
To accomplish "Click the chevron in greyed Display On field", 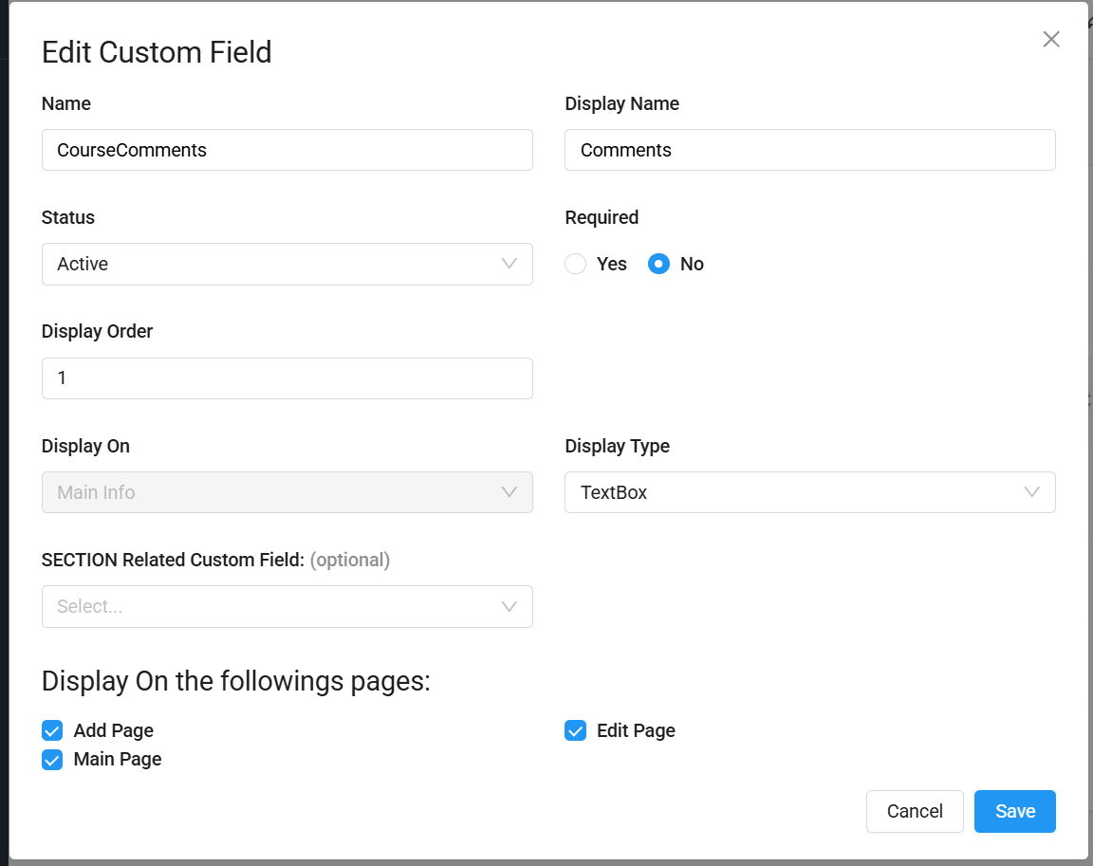I will point(509,492).
